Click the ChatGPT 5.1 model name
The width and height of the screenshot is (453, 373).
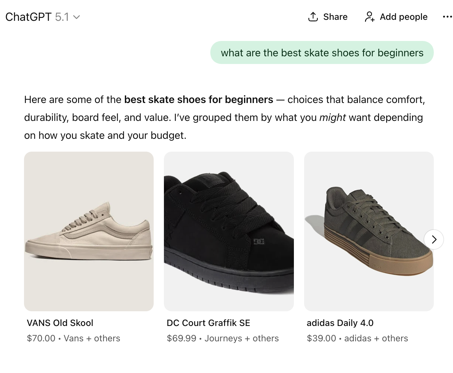pos(37,17)
